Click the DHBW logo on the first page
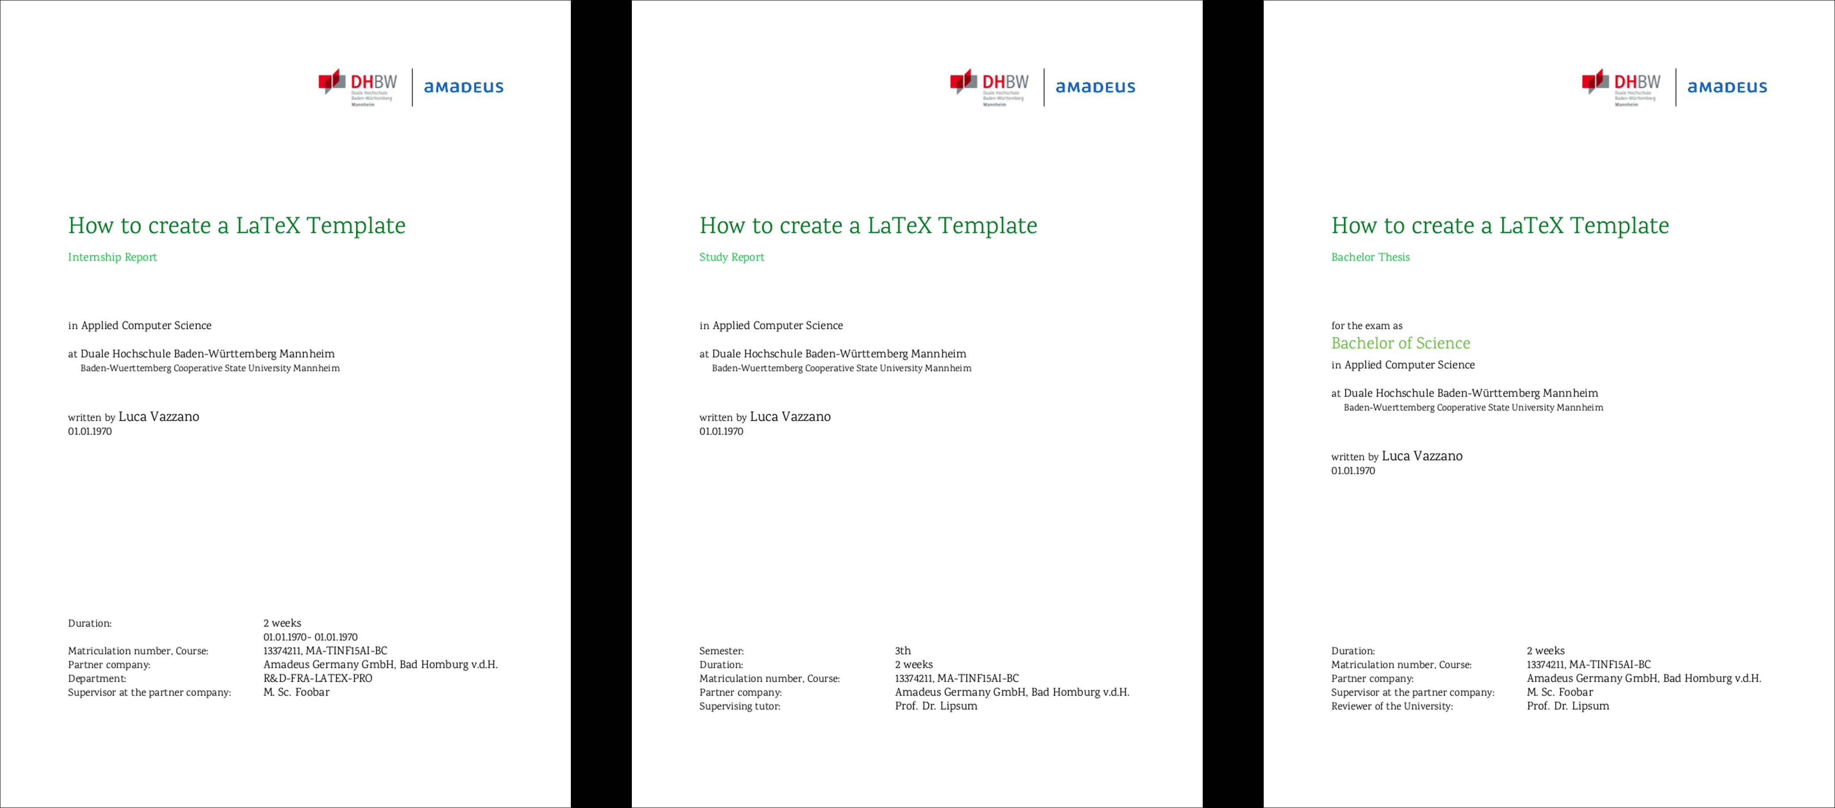Viewport: 1835px width, 808px height. [x=351, y=88]
